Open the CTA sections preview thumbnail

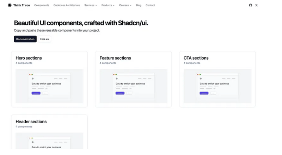[x=217, y=86]
